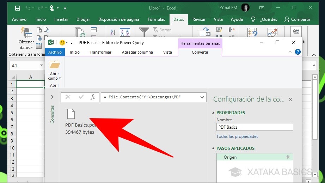Open Disposición de página tab in Excel
The width and height of the screenshot is (325, 183).
coord(119,19)
